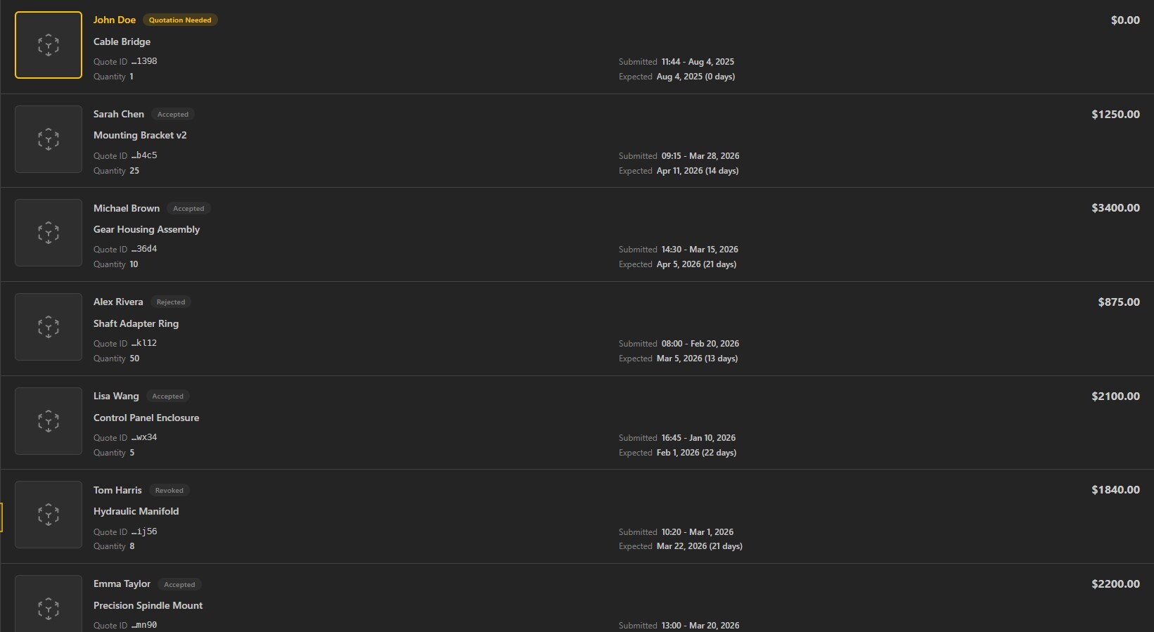Viewport: 1154px width, 632px height.
Task: Open the Gear Housing Assembly quote
Action: (146, 229)
